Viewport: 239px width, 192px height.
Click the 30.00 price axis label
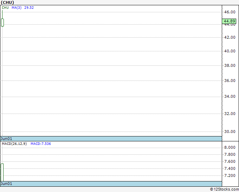pyautogui.click(x=230, y=132)
